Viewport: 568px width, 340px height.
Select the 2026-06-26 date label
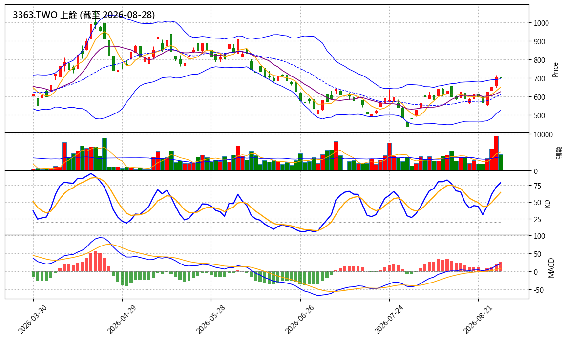point(299,319)
